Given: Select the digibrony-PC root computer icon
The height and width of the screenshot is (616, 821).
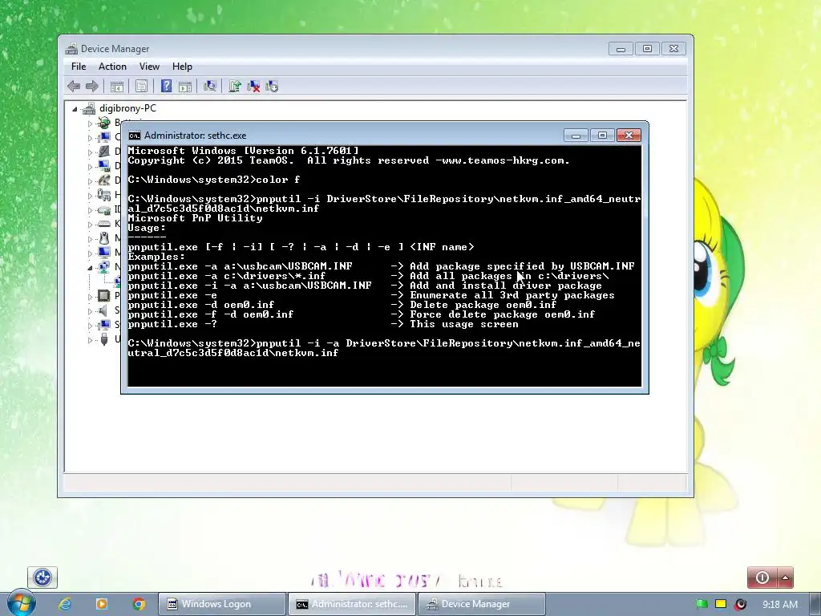Looking at the screenshot, I should tap(89, 108).
